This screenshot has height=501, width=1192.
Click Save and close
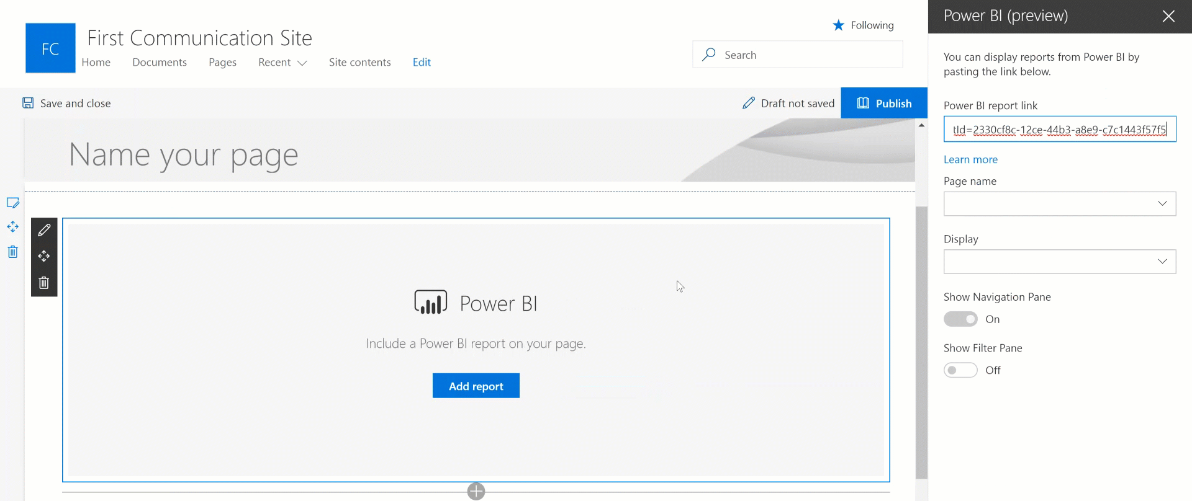click(x=67, y=103)
